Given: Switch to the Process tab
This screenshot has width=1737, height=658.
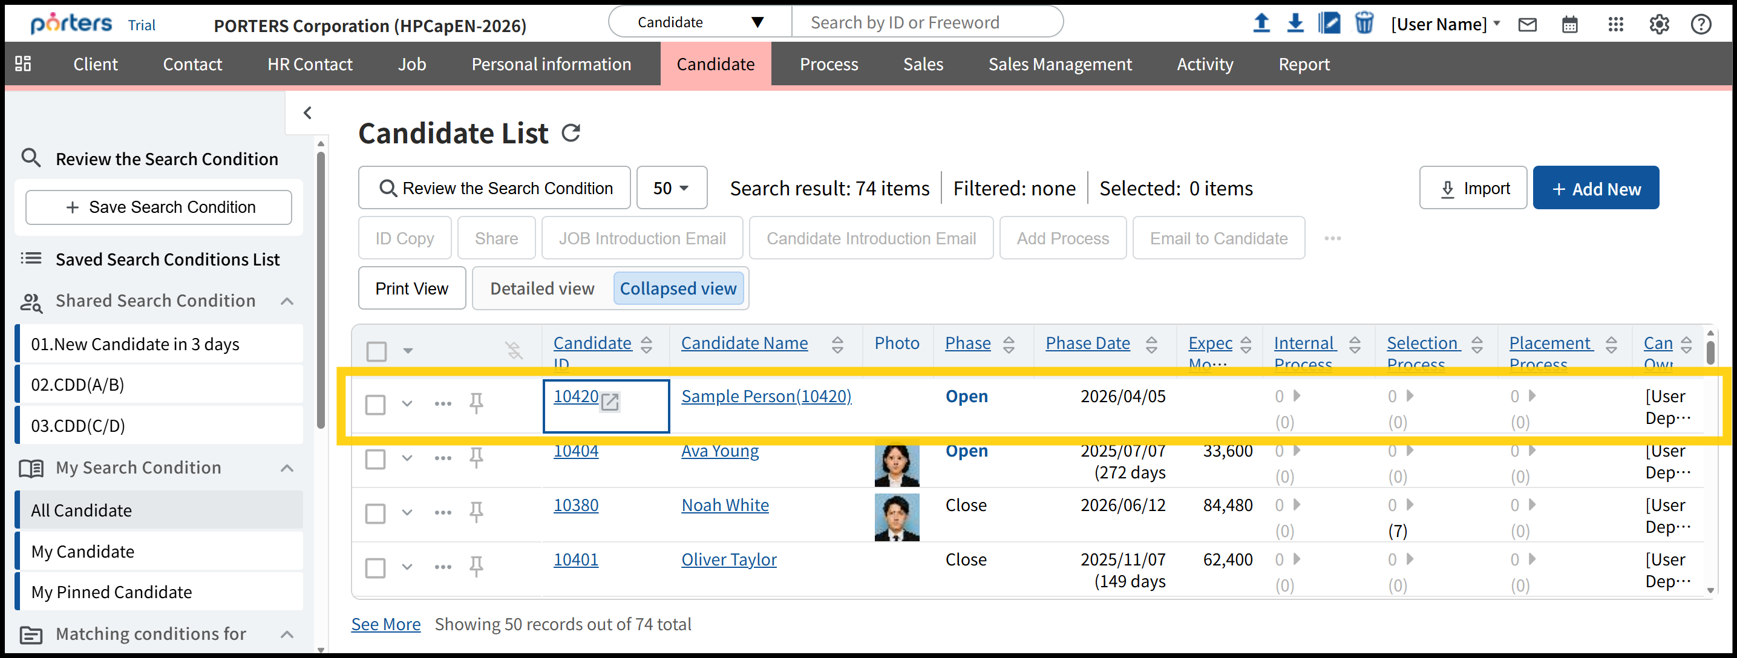Looking at the screenshot, I should pos(828,64).
